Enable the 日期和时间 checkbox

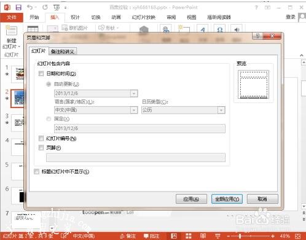pos(41,74)
